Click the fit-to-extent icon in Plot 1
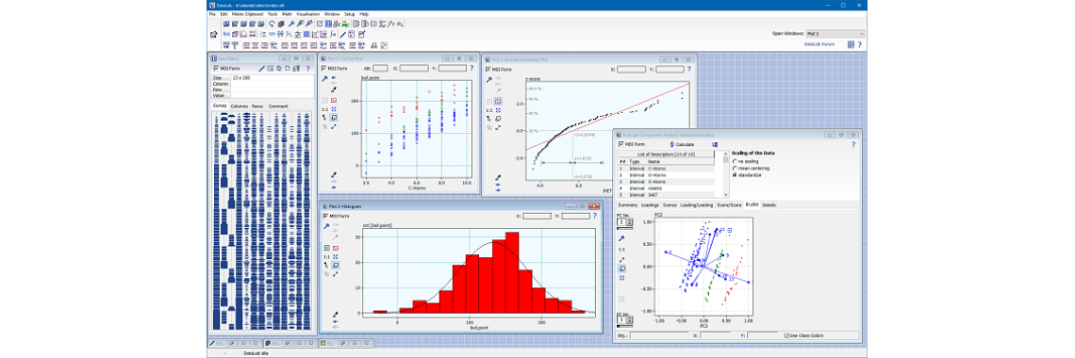The width and height of the screenshot is (1075, 358). [x=335, y=109]
